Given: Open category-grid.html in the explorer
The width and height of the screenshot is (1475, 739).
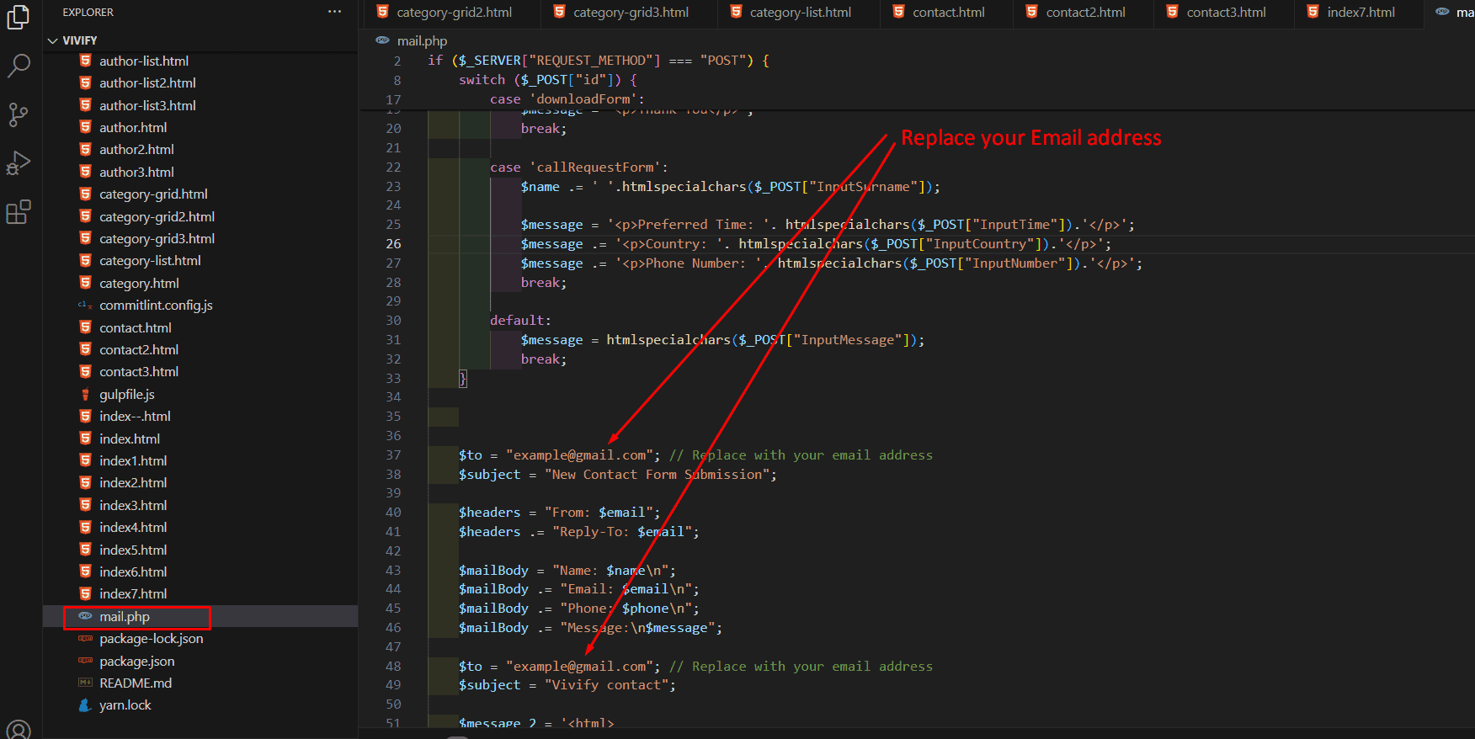Looking at the screenshot, I should [153, 194].
